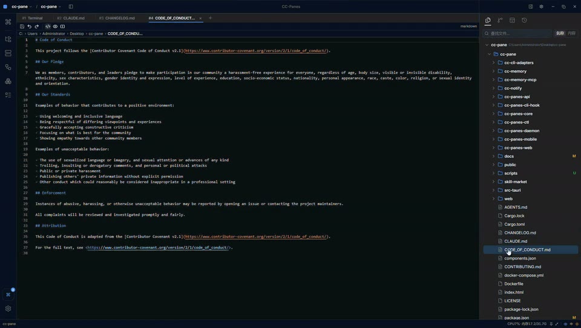This screenshot has height=328, width=581.
Task: Click the cc-pane label in bottom status bar
Action: [9, 324]
